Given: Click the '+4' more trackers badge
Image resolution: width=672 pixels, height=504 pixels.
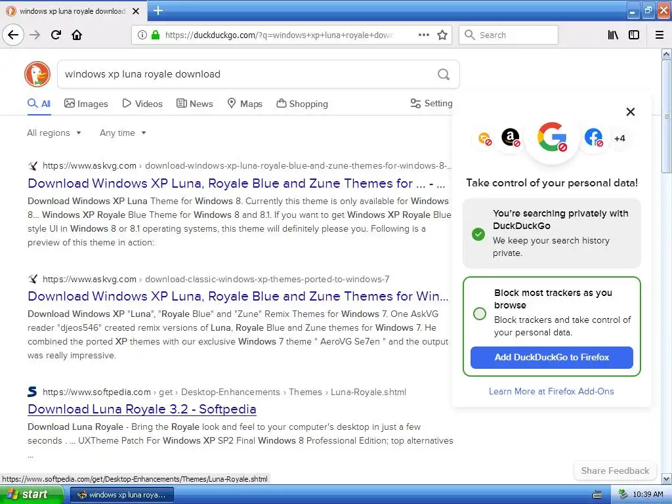Looking at the screenshot, I should [619, 138].
